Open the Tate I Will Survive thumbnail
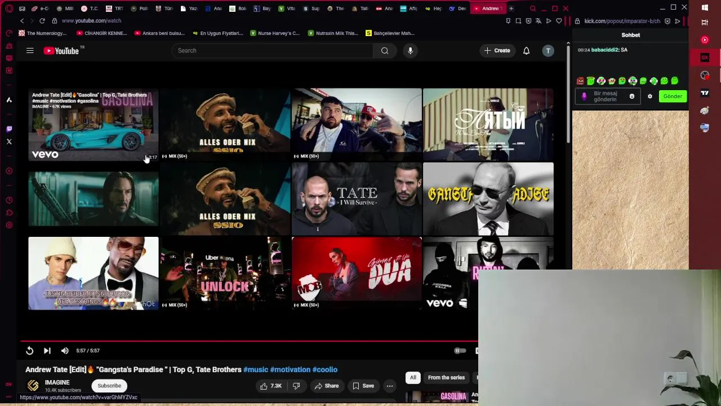The height and width of the screenshot is (406, 721). tap(357, 199)
